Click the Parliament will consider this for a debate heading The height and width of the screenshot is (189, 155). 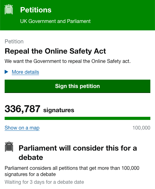point(78,153)
